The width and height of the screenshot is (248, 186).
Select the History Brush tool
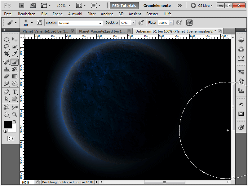(15, 69)
